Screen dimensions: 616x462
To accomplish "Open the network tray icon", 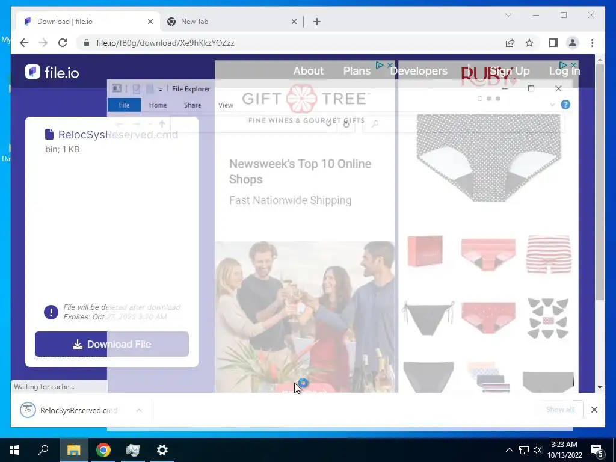I will tap(524, 450).
